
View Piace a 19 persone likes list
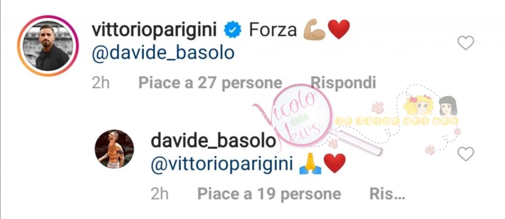pyautogui.click(x=269, y=194)
